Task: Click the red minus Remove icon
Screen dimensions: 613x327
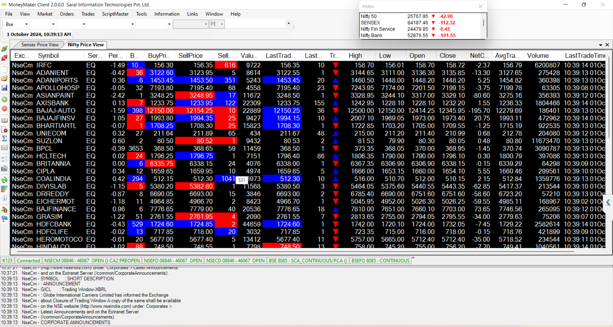Action: coord(4,109)
